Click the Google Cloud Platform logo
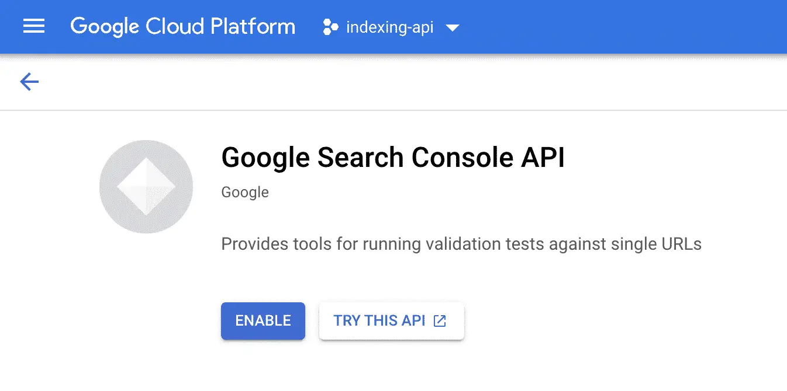Image resolution: width=787 pixels, height=391 pixels. (182, 27)
